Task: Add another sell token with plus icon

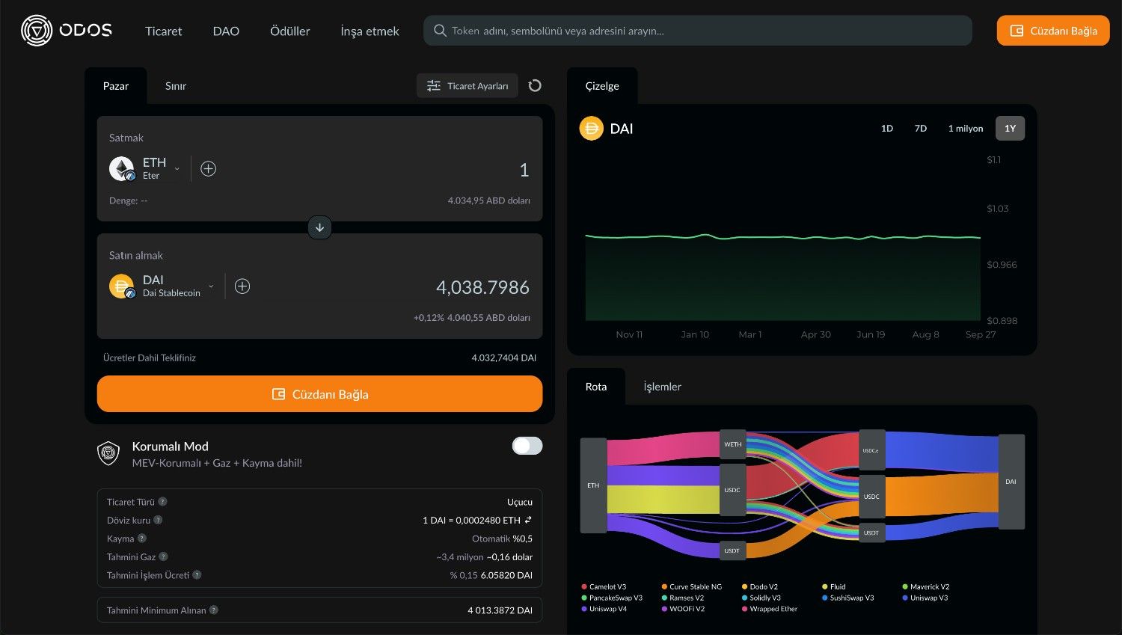Action: click(x=209, y=168)
